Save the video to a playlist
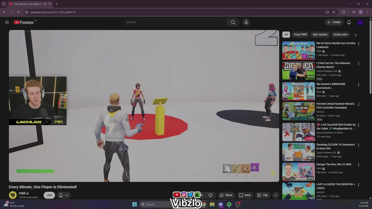Image resolution: width=372 pixels, height=209 pixels. pos(245,195)
